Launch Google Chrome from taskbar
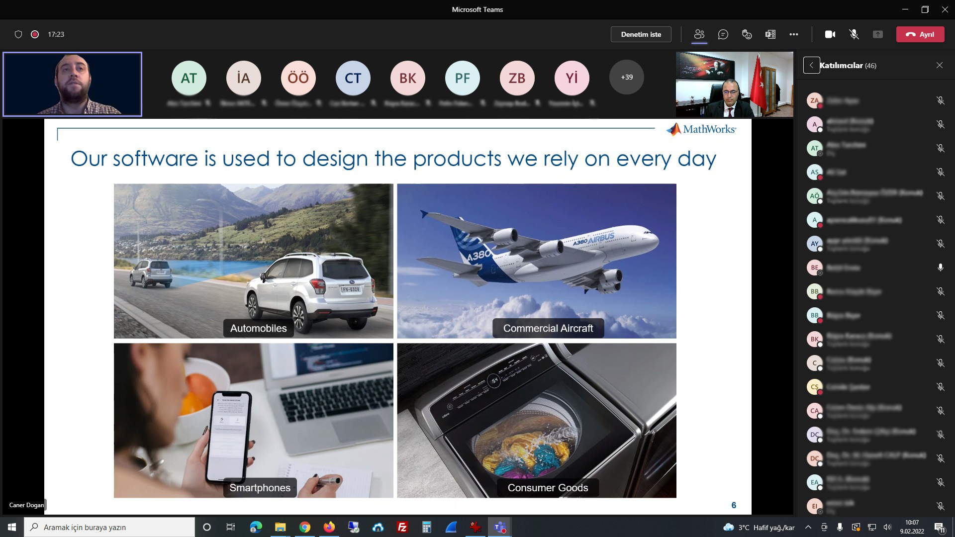Viewport: 955px width, 537px height. (304, 527)
